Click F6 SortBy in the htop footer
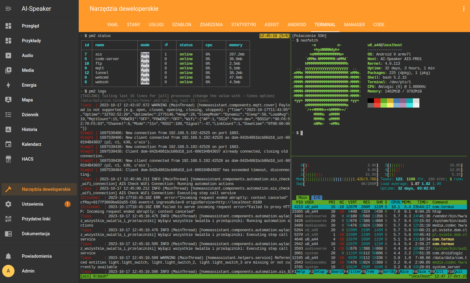470x283 pixels. tap(387, 272)
